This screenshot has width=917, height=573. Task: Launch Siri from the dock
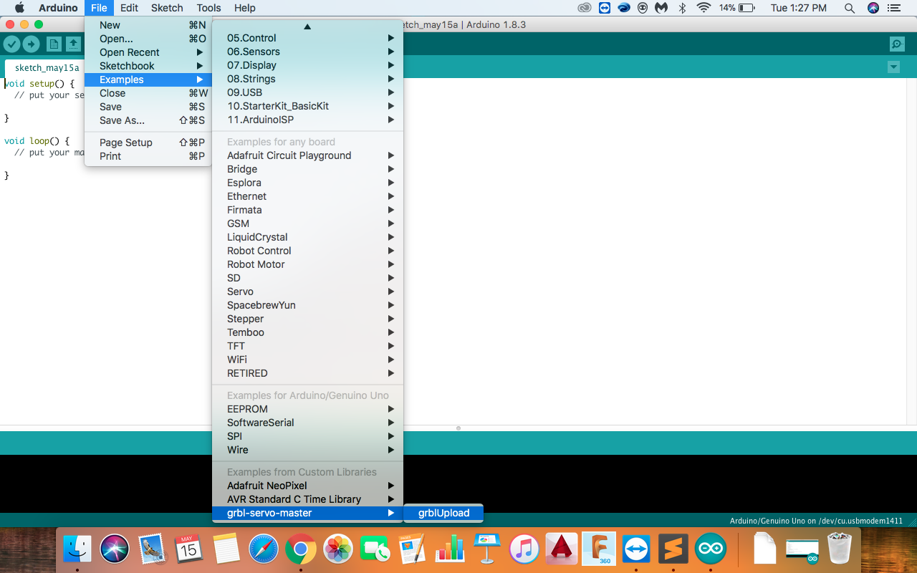(x=115, y=550)
